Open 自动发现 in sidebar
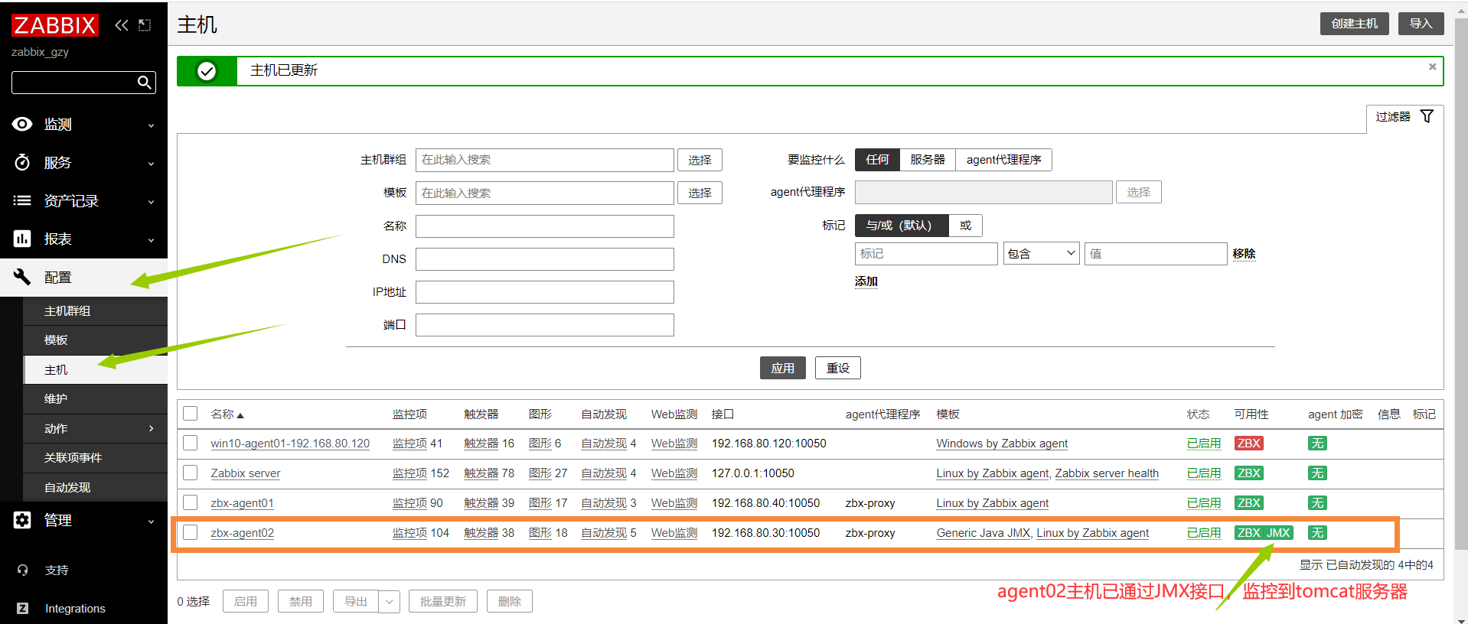Viewport: 1468px width, 624px height. pos(95,488)
